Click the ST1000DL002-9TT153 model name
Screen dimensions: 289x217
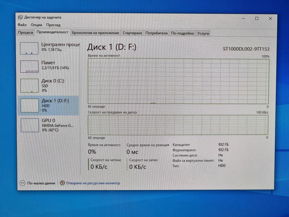(x=246, y=49)
